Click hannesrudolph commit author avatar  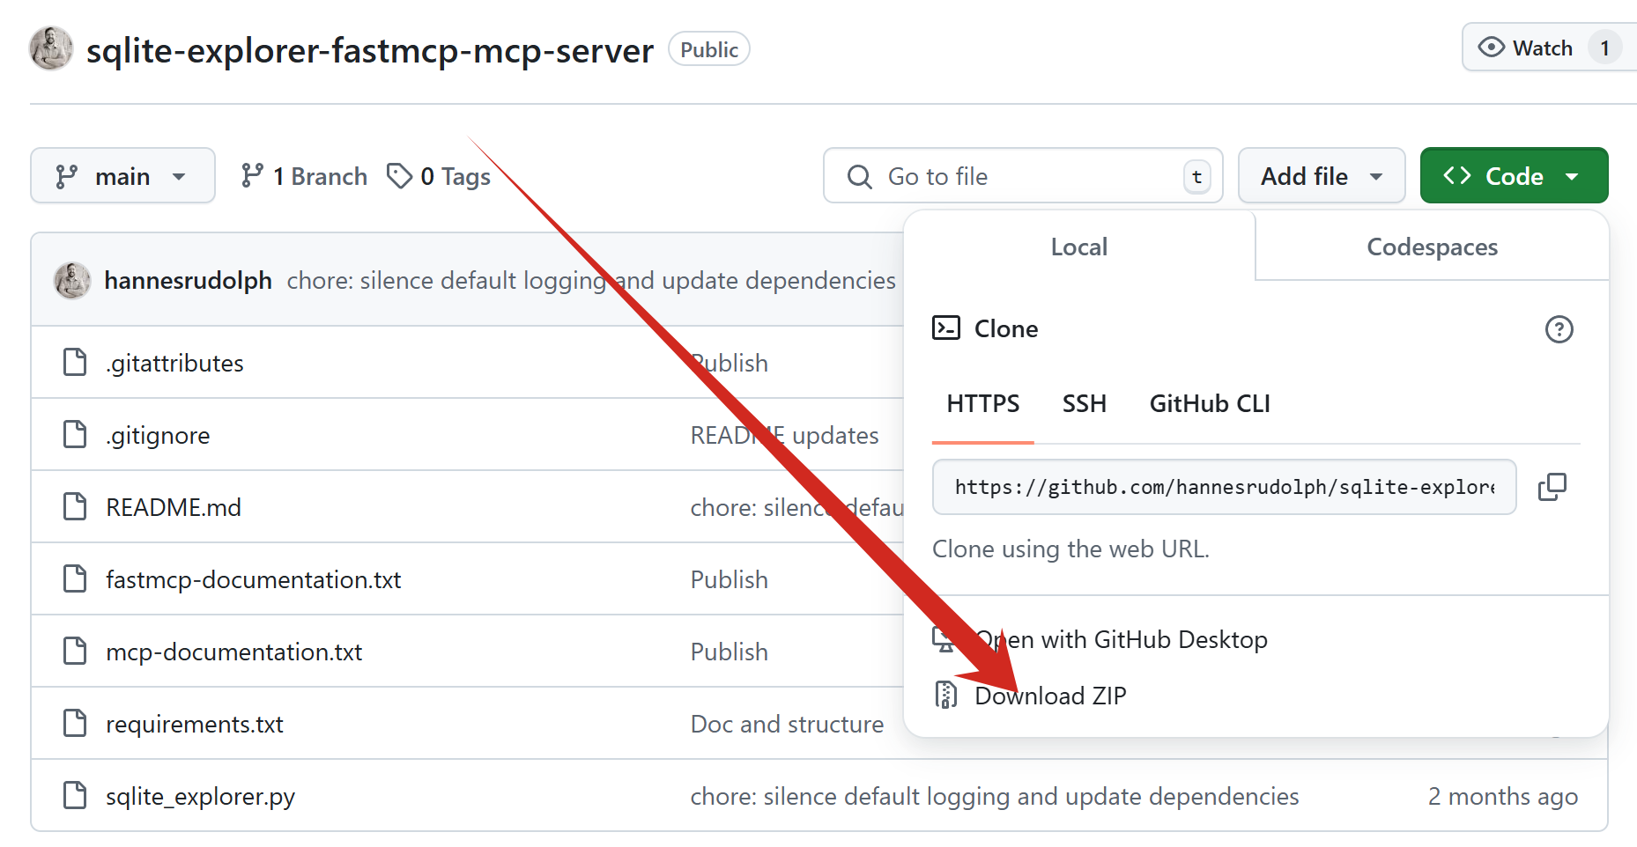(72, 280)
